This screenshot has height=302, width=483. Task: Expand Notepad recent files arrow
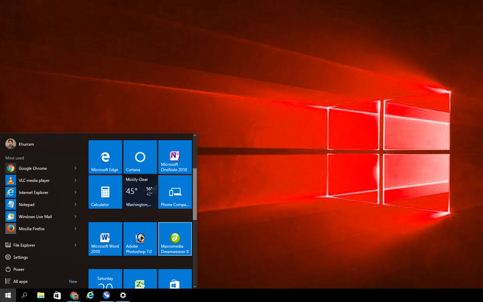75,205
